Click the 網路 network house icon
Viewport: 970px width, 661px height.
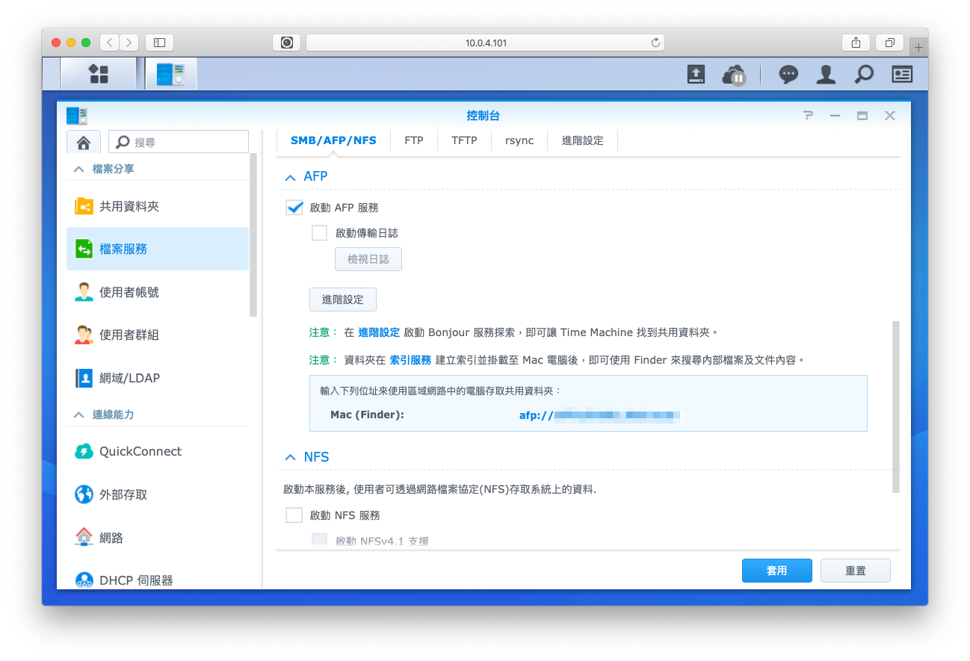pyautogui.click(x=84, y=537)
